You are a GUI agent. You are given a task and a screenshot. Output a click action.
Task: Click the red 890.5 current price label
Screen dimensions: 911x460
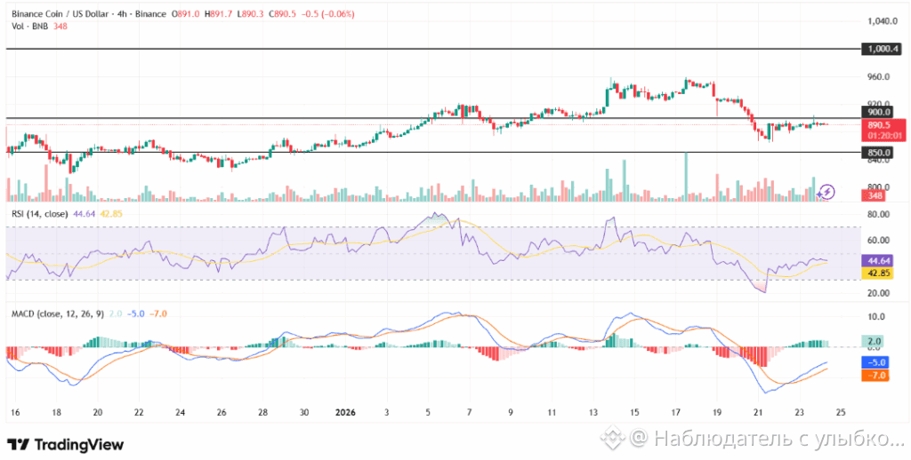[x=881, y=124]
